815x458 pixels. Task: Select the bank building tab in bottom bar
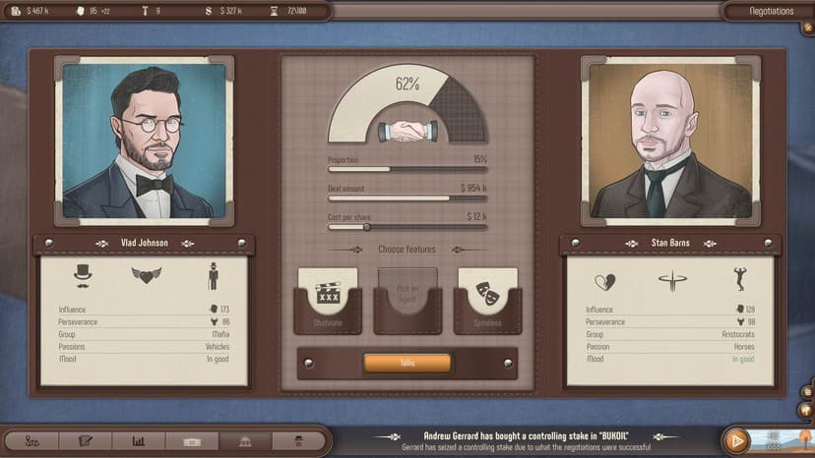(x=245, y=441)
